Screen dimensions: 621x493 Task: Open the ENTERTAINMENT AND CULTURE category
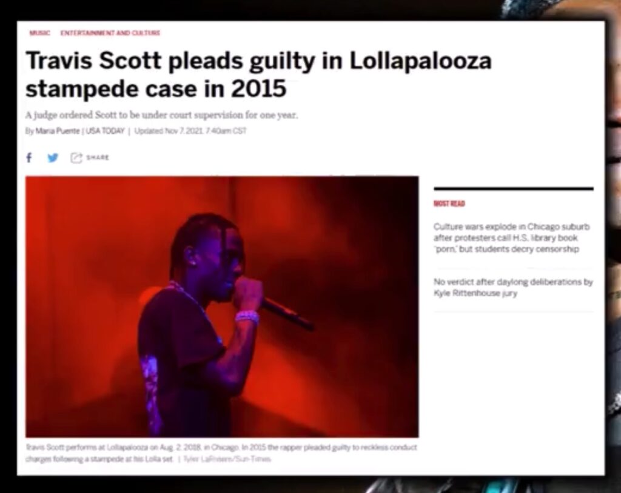[110, 33]
